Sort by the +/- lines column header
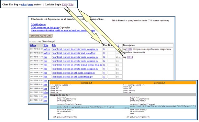Viewport: 199px width, 122px height. [x=118, y=45]
